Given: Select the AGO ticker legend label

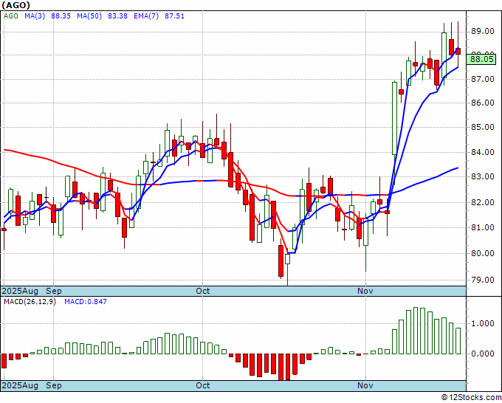Looking at the screenshot, I should point(11,16).
